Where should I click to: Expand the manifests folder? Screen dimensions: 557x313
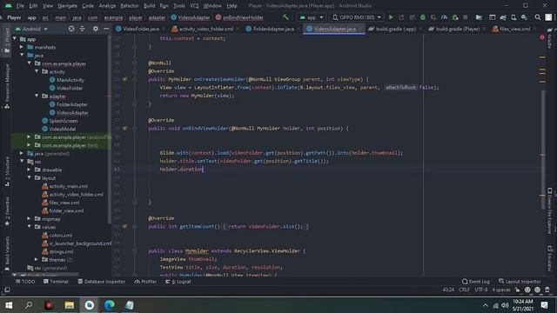[22, 47]
